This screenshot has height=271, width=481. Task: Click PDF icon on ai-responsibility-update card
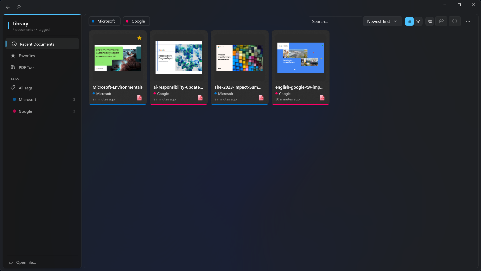pos(200,98)
